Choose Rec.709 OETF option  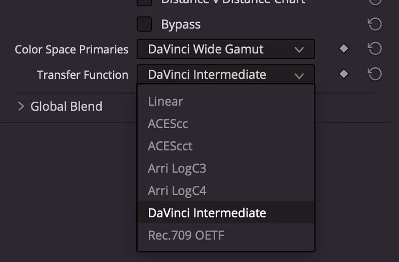coord(186,235)
